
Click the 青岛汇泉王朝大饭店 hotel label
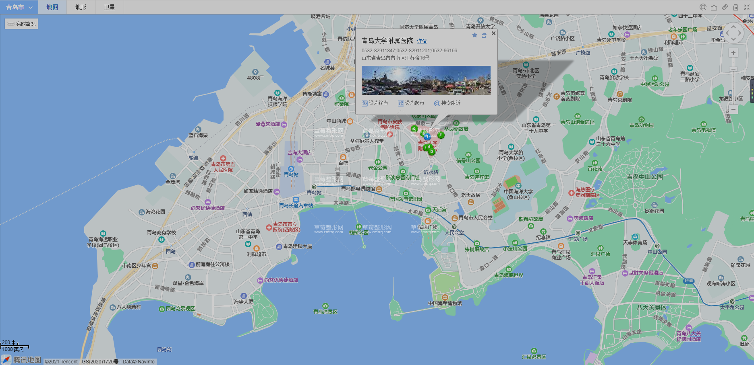[x=592, y=280]
